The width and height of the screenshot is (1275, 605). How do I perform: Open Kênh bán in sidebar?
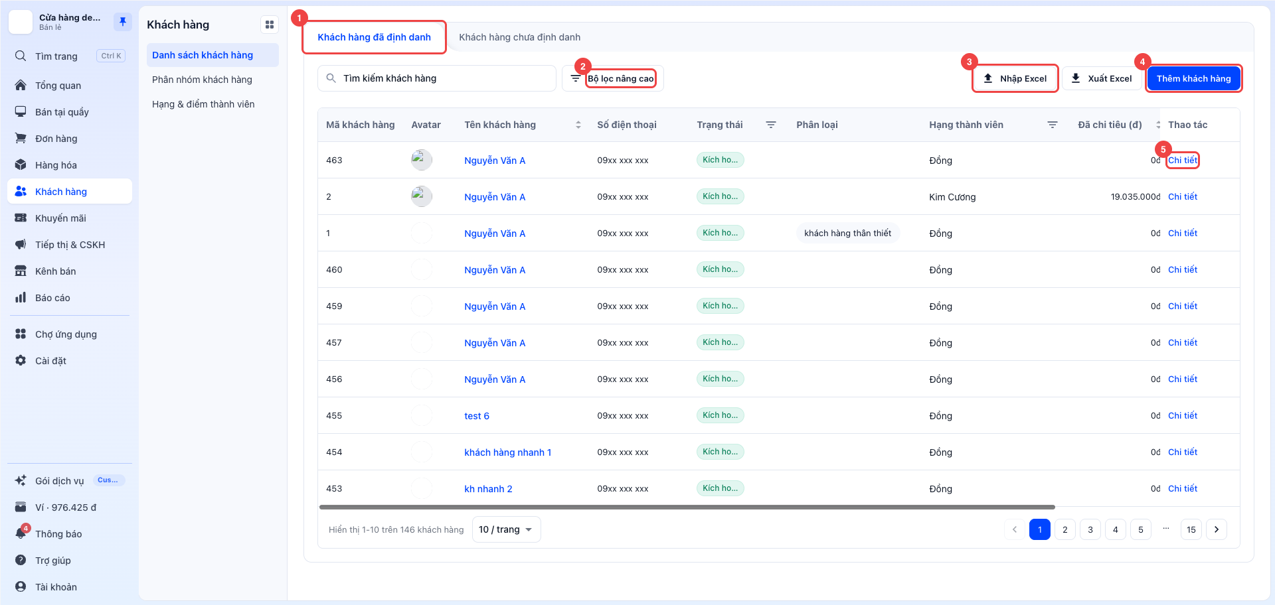pyautogui.click(x=70, y=271)
